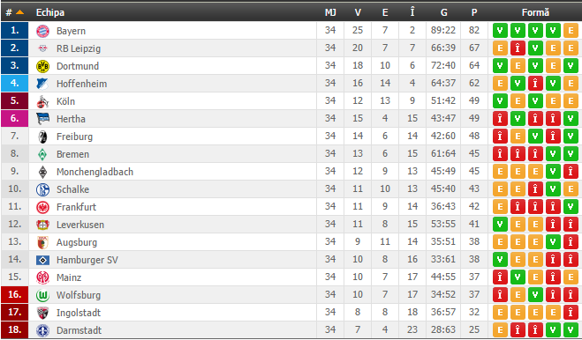This screenshot has width=582, height=340.
Task: Click the Bayern club logo
Action: coord(42,31)
